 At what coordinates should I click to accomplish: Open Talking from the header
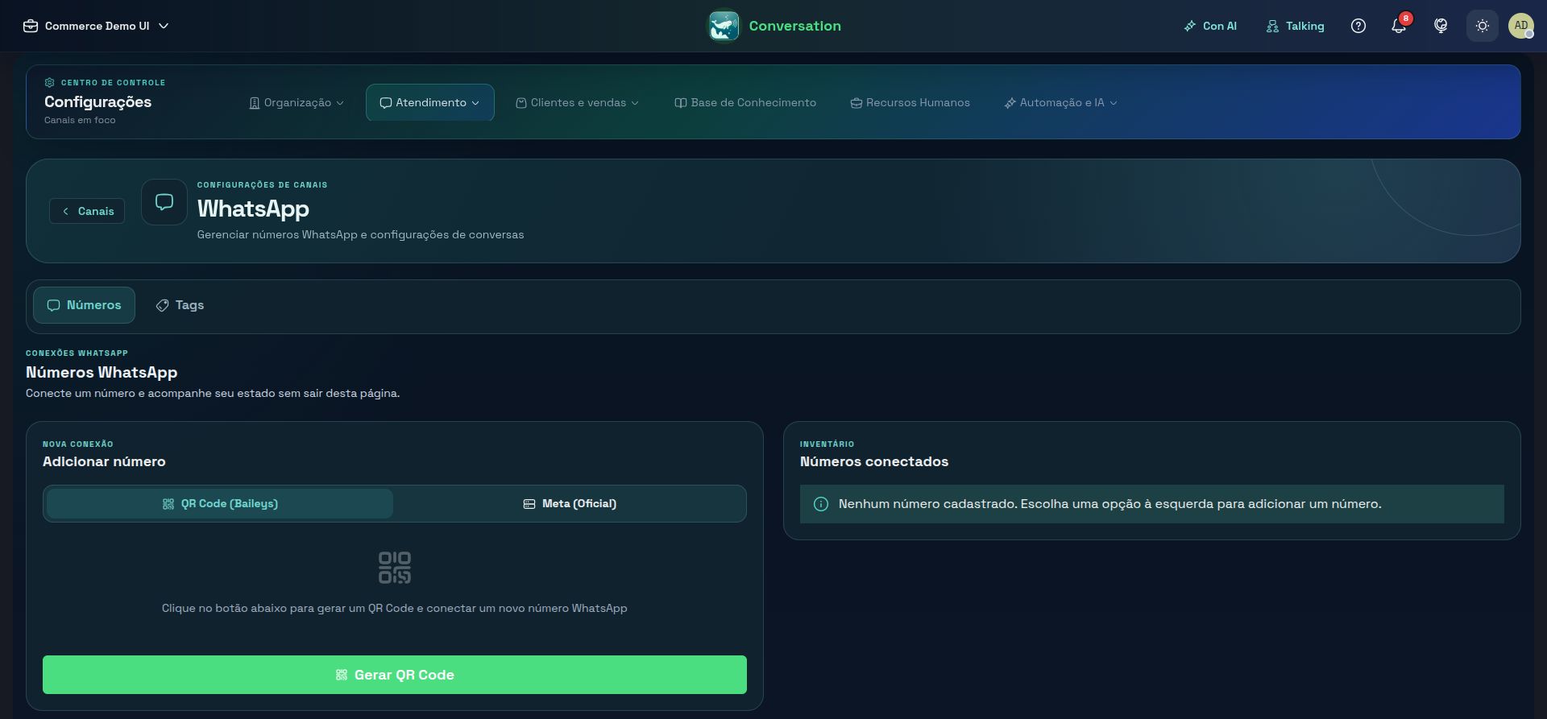pos(1295,26)
